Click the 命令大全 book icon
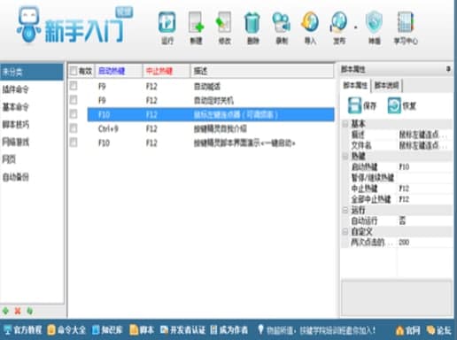This screenshot has width=457, height=340. coord(51,330)
